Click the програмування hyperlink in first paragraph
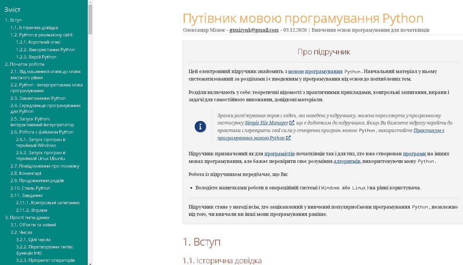Screen dimensions: 463x265 click(324, 72)
